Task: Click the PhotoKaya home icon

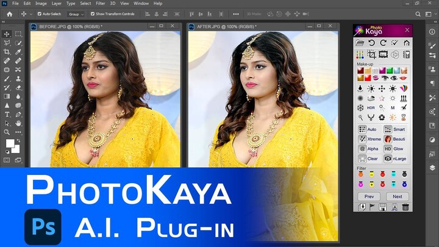Action: pyautogui.click(x=407, y=43)
